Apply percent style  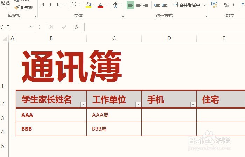pos(226,5)
